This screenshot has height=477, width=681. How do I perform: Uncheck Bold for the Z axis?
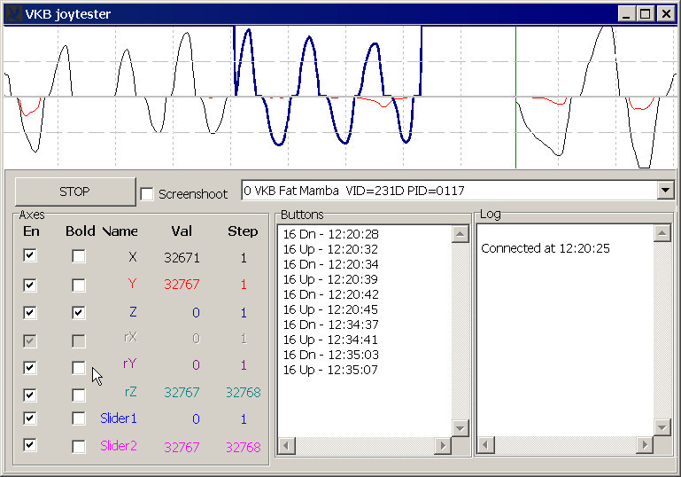click(79, 312)
